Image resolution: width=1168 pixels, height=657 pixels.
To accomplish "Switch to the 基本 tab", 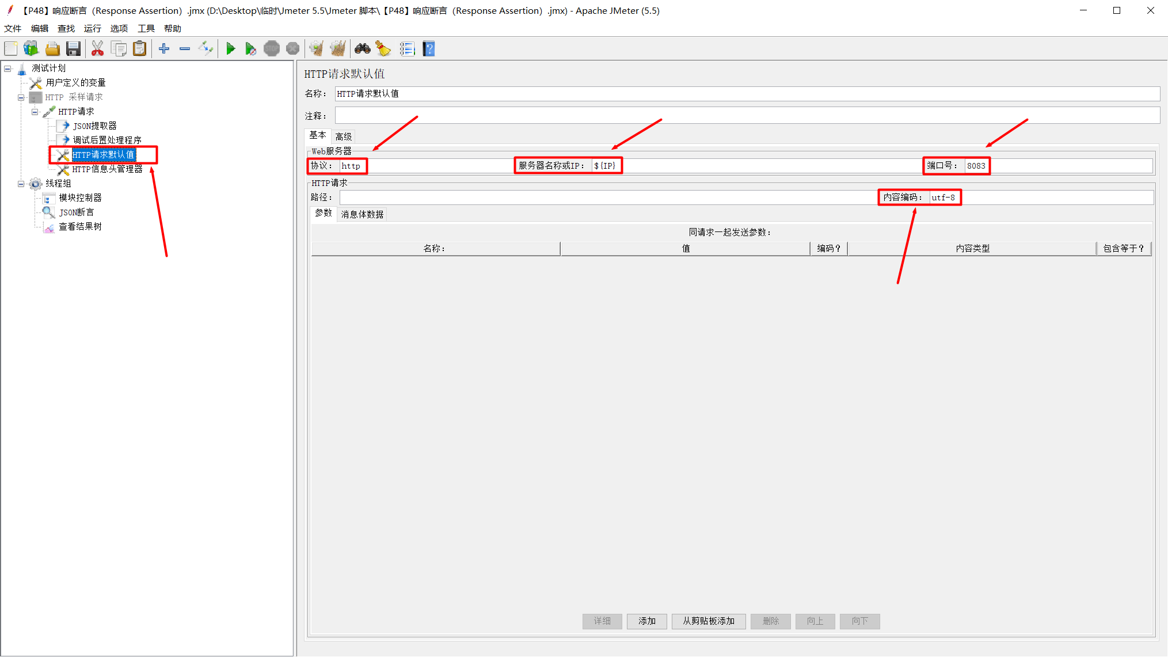I will tap(318, 135).
